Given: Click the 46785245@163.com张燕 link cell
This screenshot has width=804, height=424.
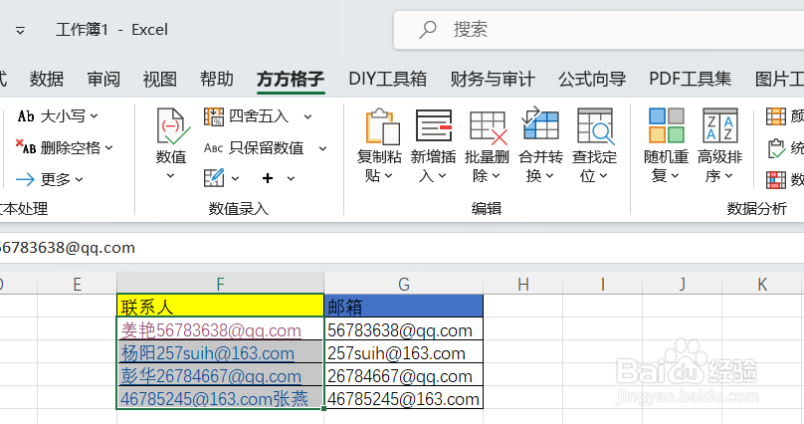Looking at the screenshot, I should pyautogui.click(x=221, y=398).
